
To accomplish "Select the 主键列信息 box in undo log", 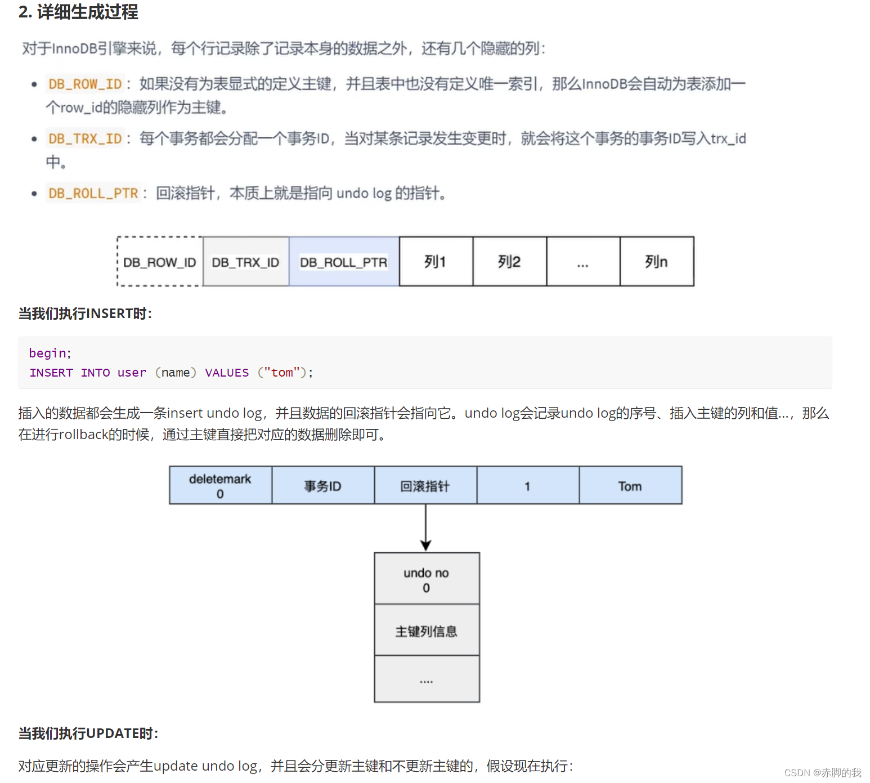I will [426, 630].
